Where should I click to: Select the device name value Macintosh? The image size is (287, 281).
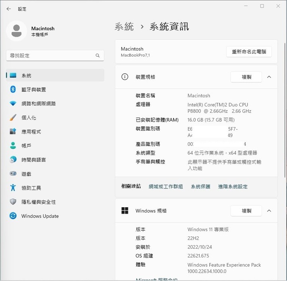pos(199,96)
